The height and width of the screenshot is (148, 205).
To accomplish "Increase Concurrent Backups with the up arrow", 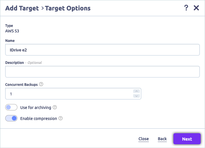I will pos(137,91).
